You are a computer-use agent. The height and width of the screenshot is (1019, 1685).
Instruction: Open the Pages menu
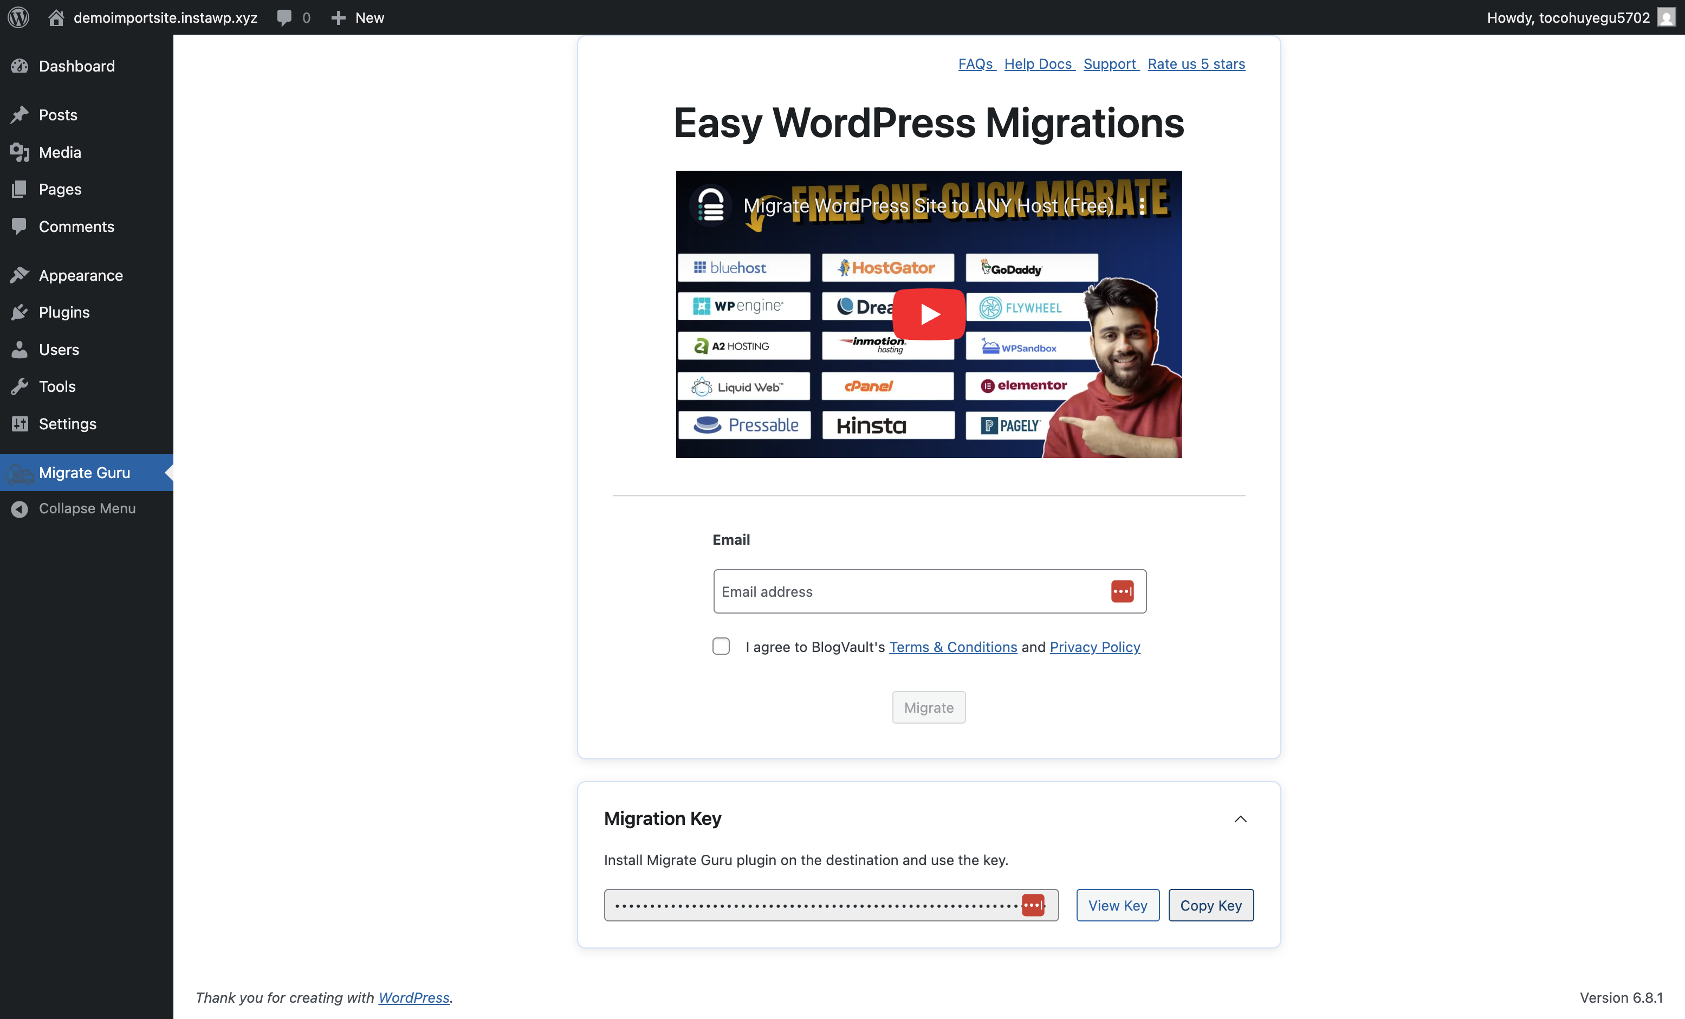(x=60, y=189)
